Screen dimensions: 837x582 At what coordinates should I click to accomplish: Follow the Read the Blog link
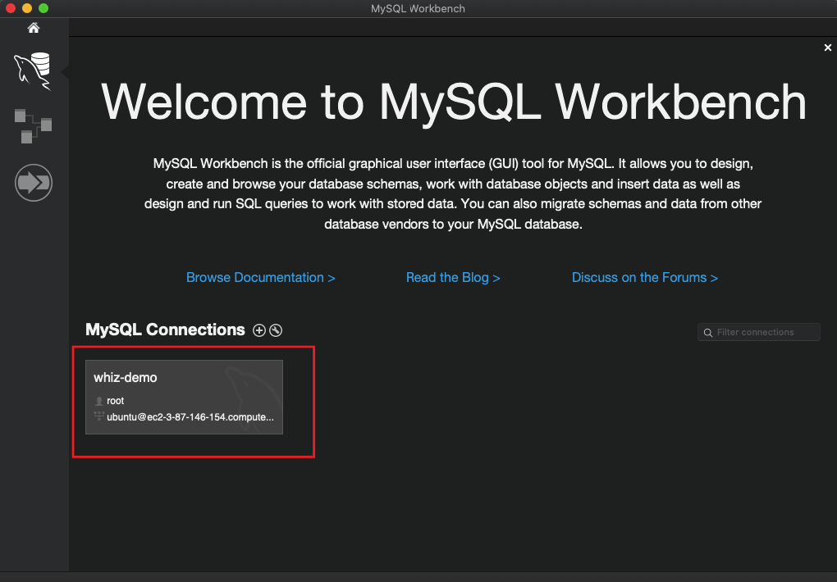pos(453,278)
